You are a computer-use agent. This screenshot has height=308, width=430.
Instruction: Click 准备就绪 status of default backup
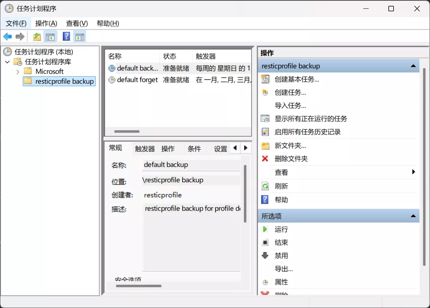click(x=176, y=68)
